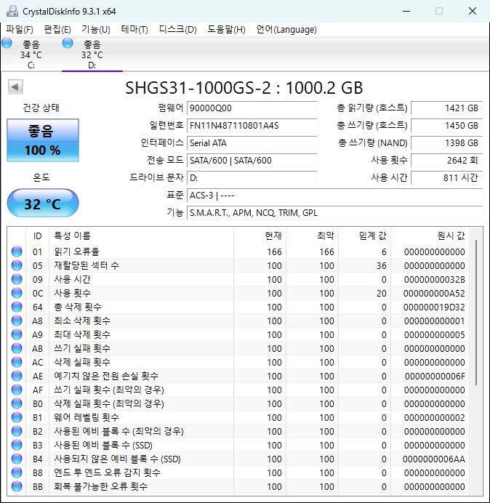490x503 pixels.
Task: Click the 임계 값 column header
Action: tap(364, 236)
